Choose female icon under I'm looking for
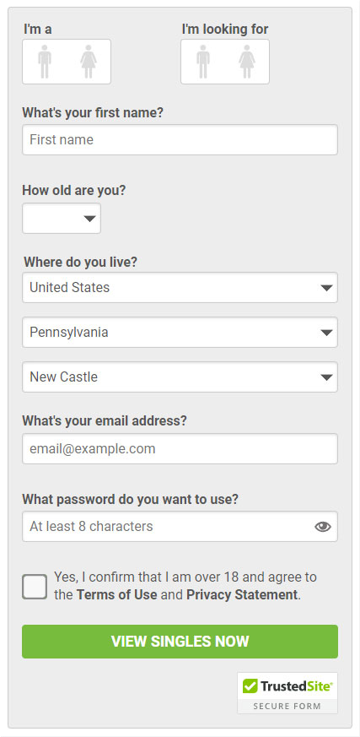The width and height of the screenshot is (360, 737). (x=247, y=62)
